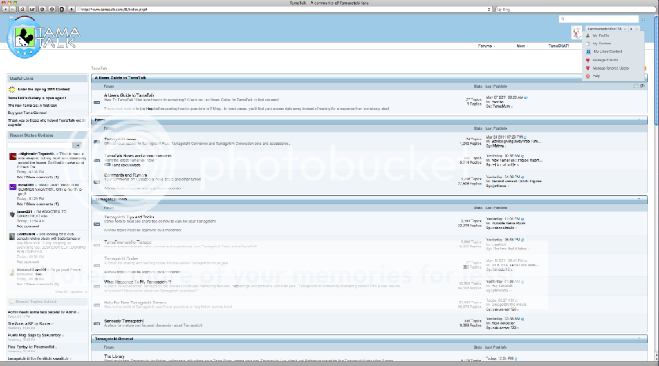The image size is (659, 366).
Task: Click 'Buy your Tama-Go now!' link
Action: point(27,113)
